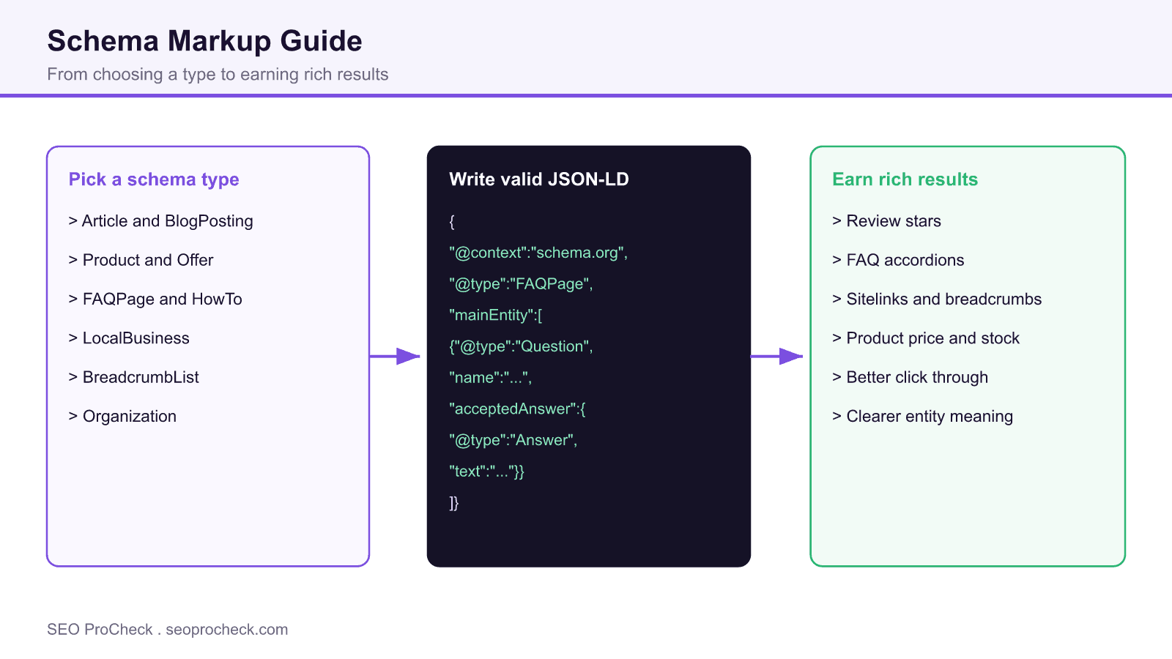Screen dimensions: 1172x659
Task: Click the 'SEO ProCheck . seoprocheck.com' footer text
Action: pyautogui.click(x=168, y=630)
